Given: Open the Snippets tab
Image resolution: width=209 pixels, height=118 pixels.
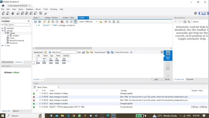Looking at the screenshot, I should pyautogui.click(x=190, y=79).
